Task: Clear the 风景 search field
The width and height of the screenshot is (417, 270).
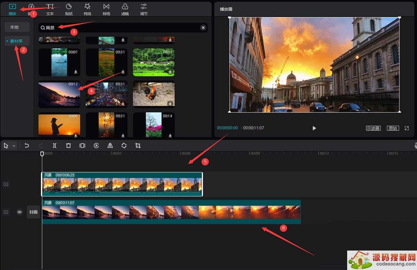Action: (x=203, y=28)
